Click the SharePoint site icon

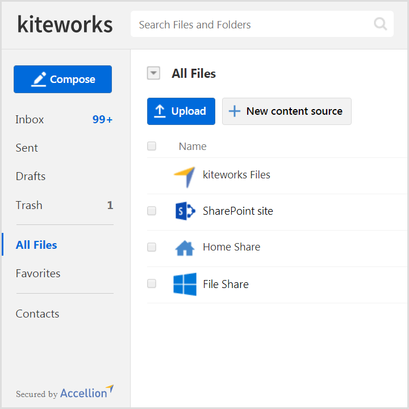pos(185,211)
